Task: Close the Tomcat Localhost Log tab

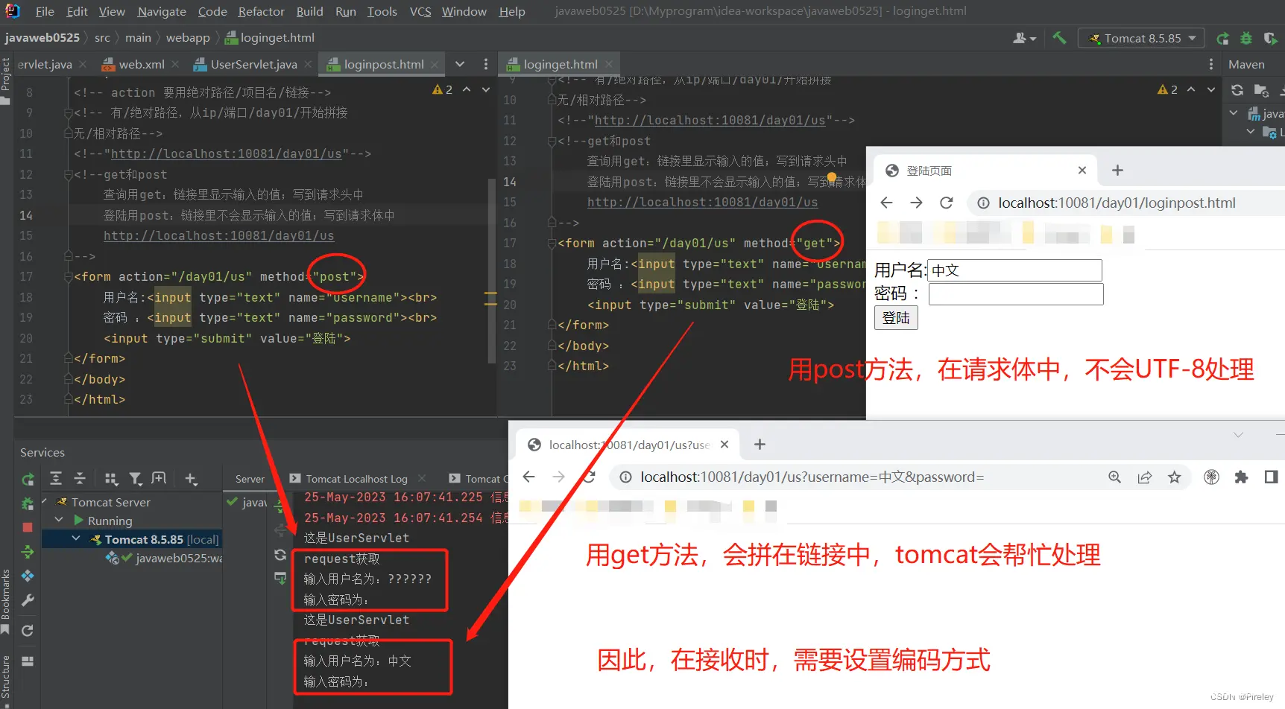Action: point(422,478)
